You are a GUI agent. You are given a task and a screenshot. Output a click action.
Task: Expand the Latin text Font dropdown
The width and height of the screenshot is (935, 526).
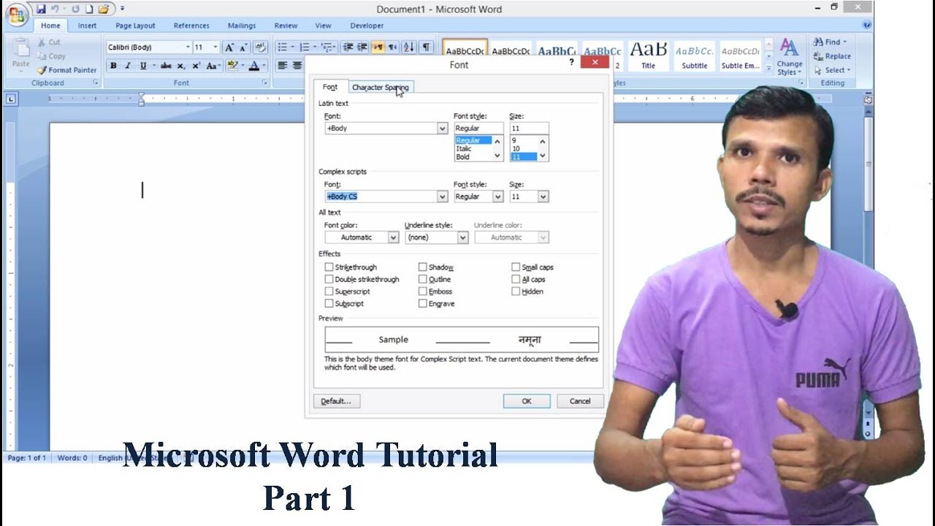[x=442, y=129]
